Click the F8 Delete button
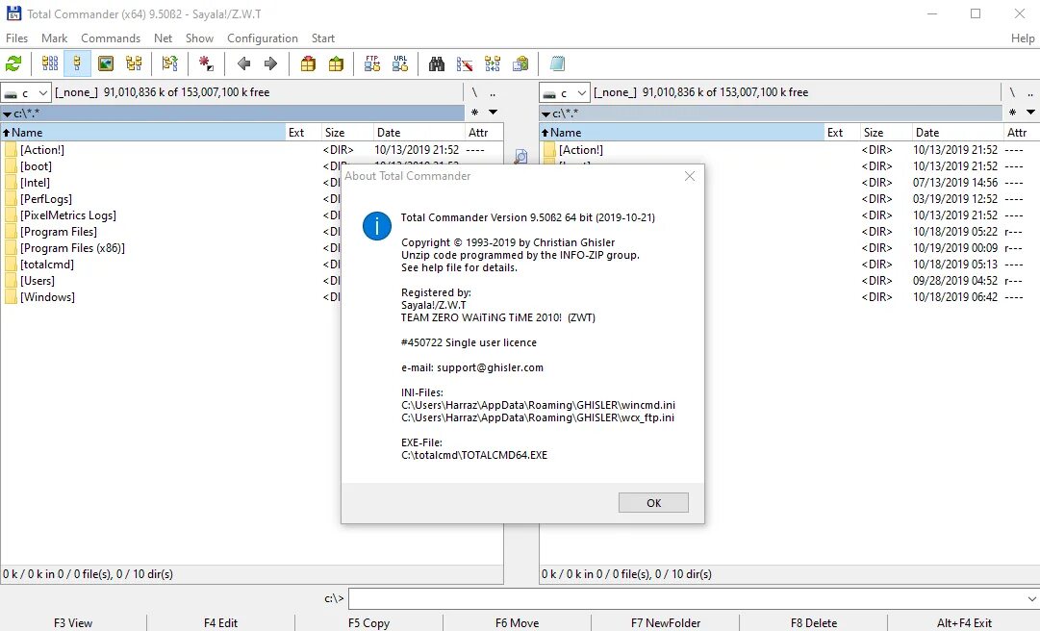Viewport: 1040px width, 631px height. (813, 623)
